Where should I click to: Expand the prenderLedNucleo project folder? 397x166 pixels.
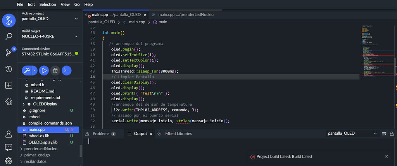pyautogui.click(x=22, y=149)
